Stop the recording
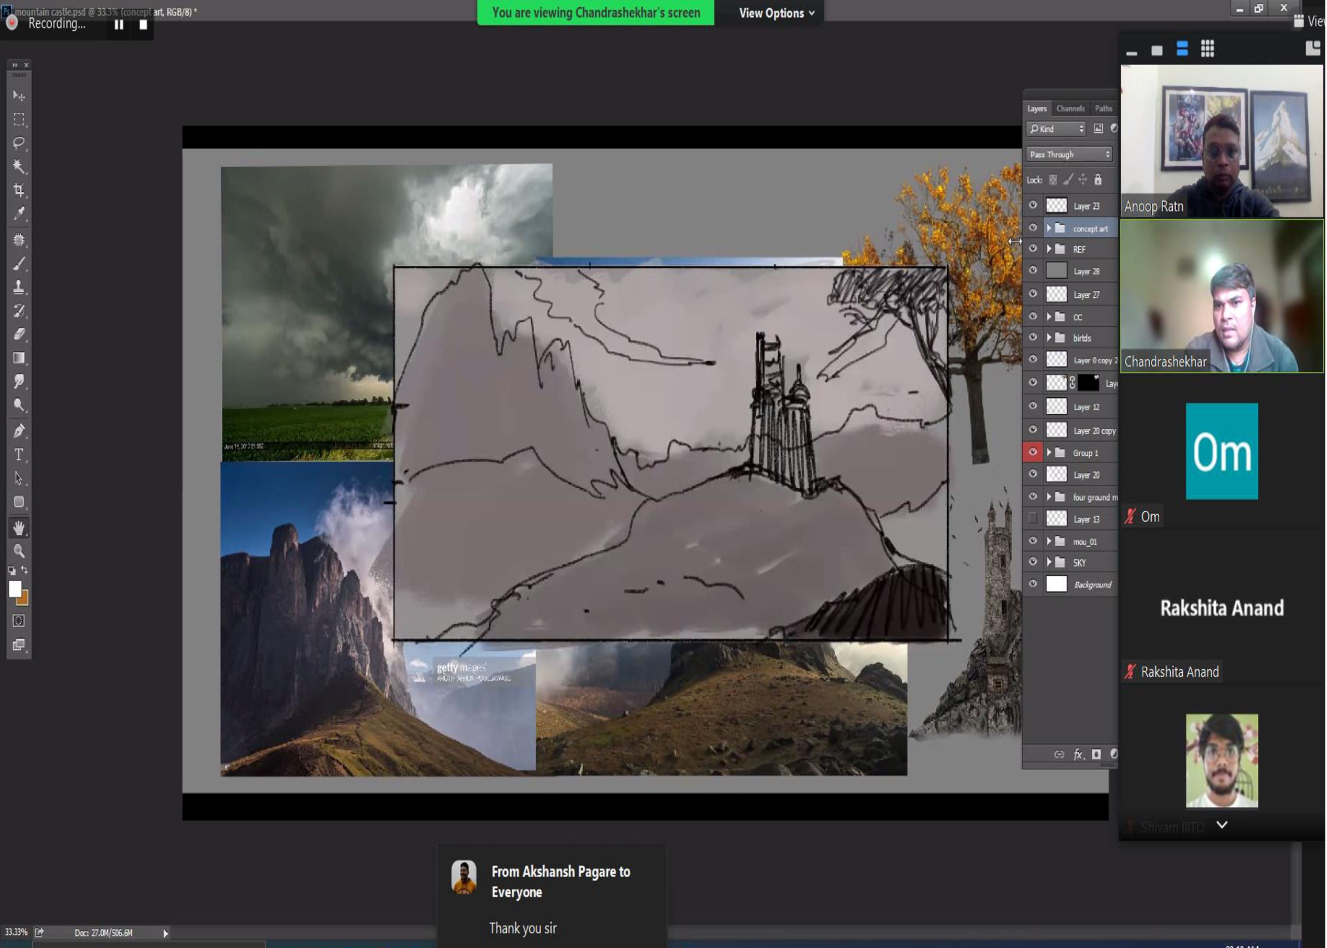 [x=143, y=25]
